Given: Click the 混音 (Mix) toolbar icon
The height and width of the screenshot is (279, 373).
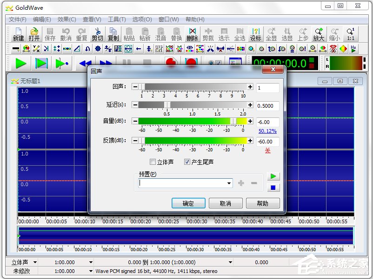Looking at the screenshot, I should pyautogui.click(x=160, y=34).
